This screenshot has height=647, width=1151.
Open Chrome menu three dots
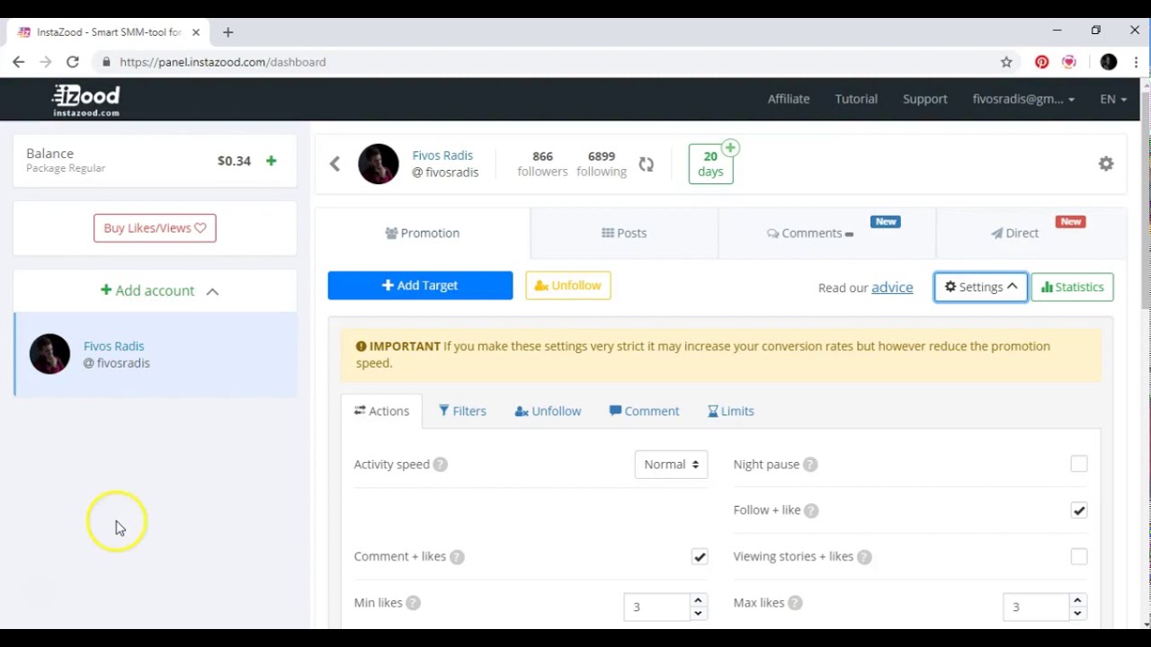coord(1137,62)
